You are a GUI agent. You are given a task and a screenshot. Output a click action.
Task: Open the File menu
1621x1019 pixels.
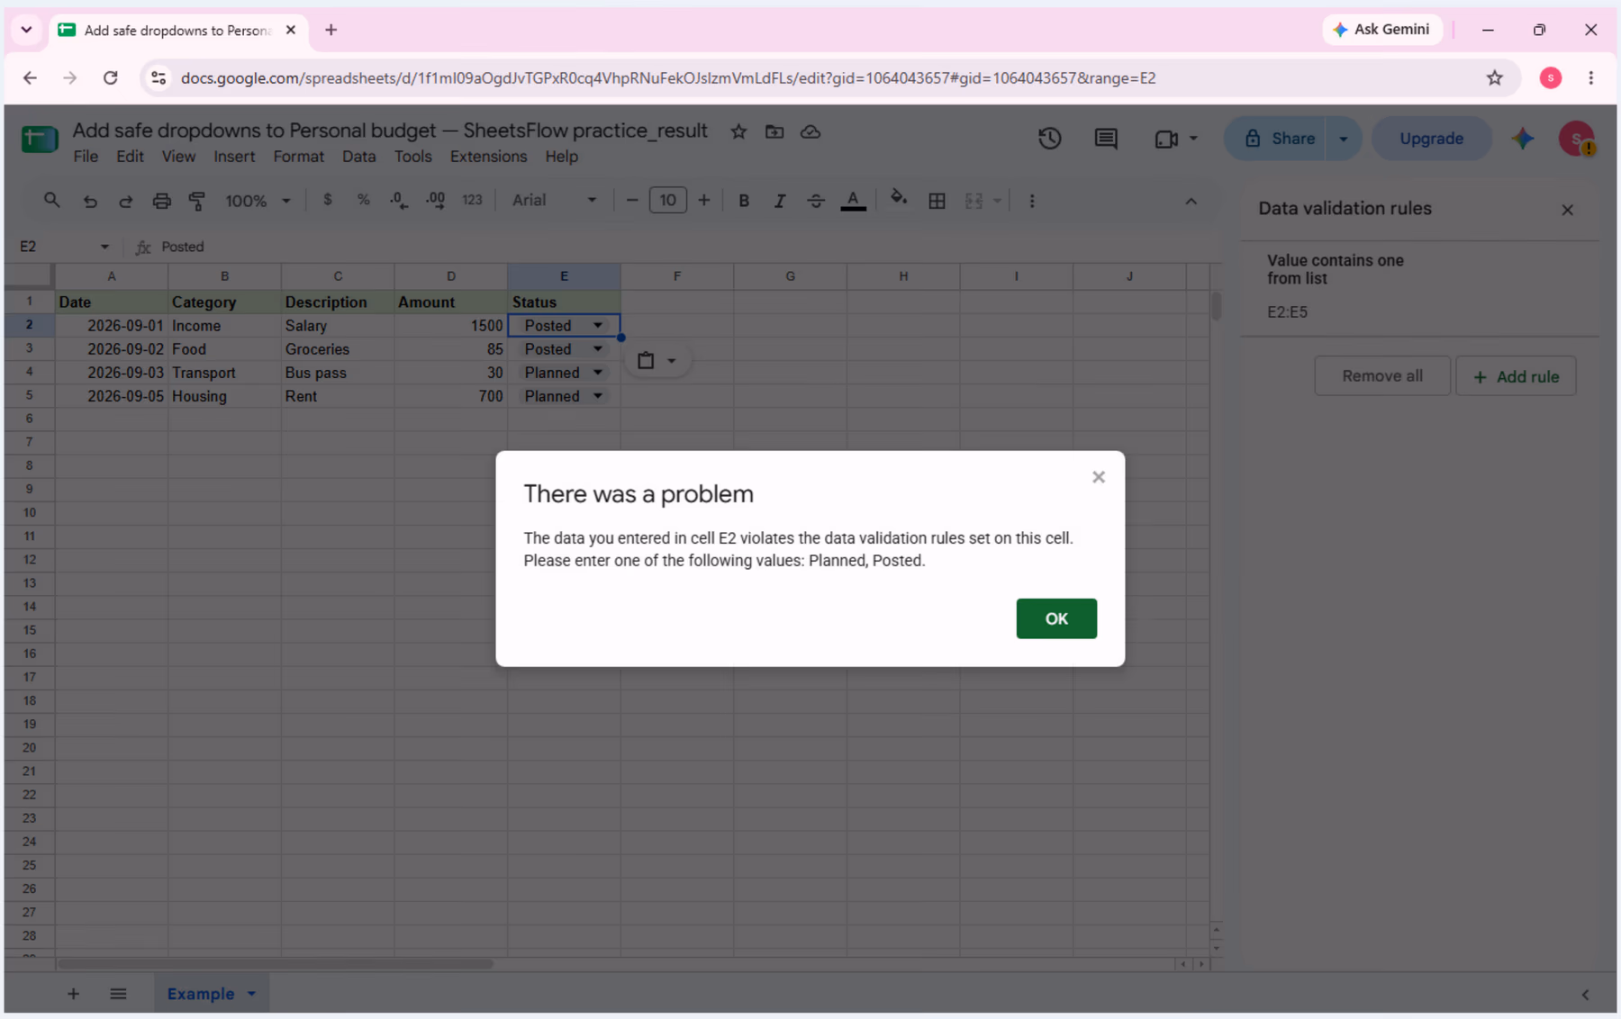[x=86, y=157]
